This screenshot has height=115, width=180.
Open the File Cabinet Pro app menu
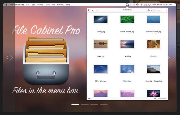pyautogui.click(x=17, y=5)
